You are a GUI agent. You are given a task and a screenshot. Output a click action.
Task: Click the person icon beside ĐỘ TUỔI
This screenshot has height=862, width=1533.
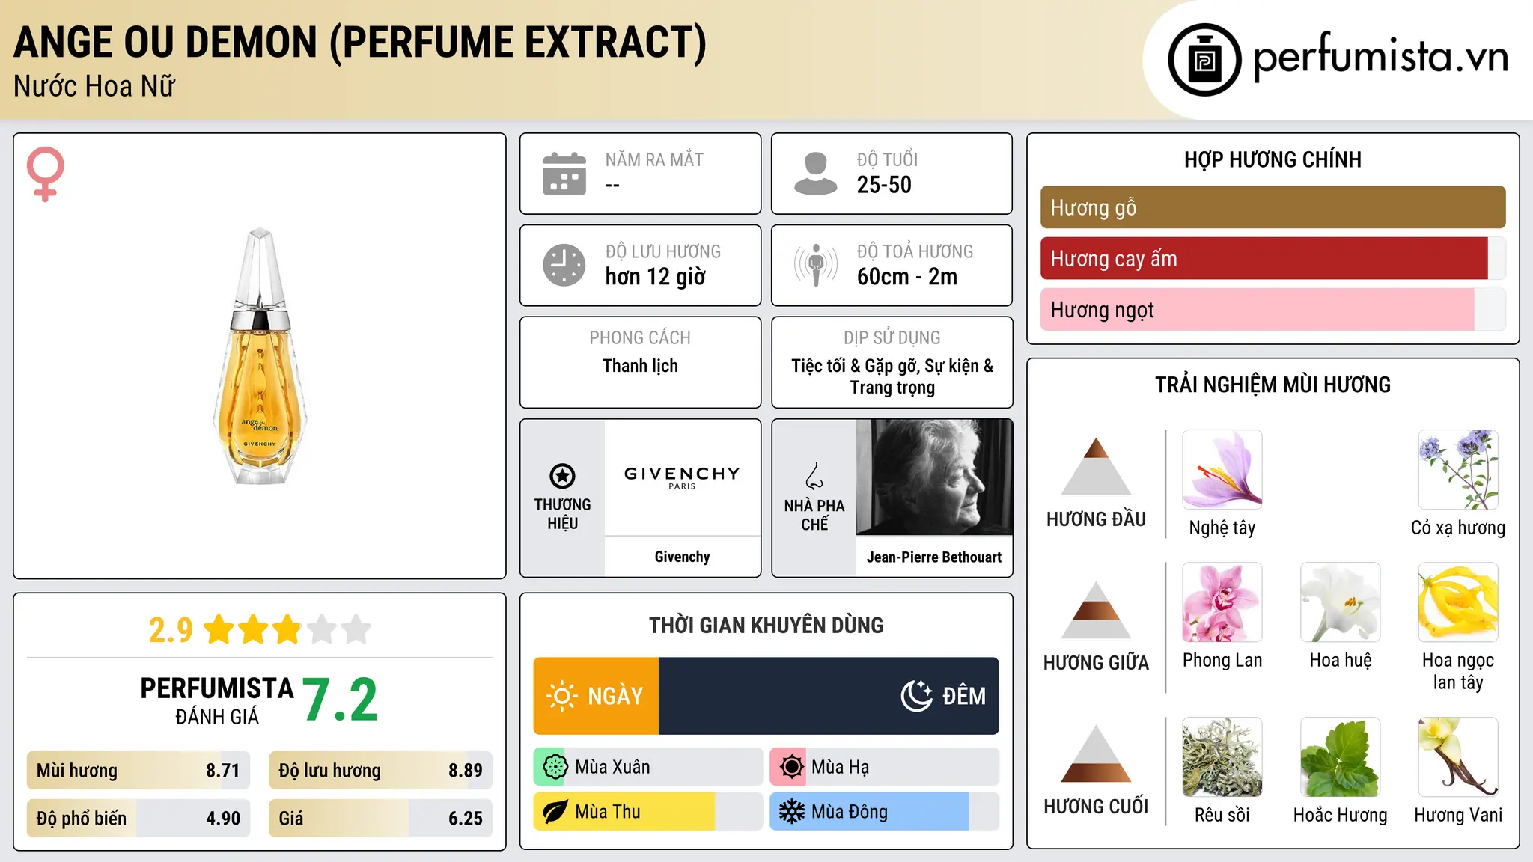pyautogui.click(x=816, y=174)
